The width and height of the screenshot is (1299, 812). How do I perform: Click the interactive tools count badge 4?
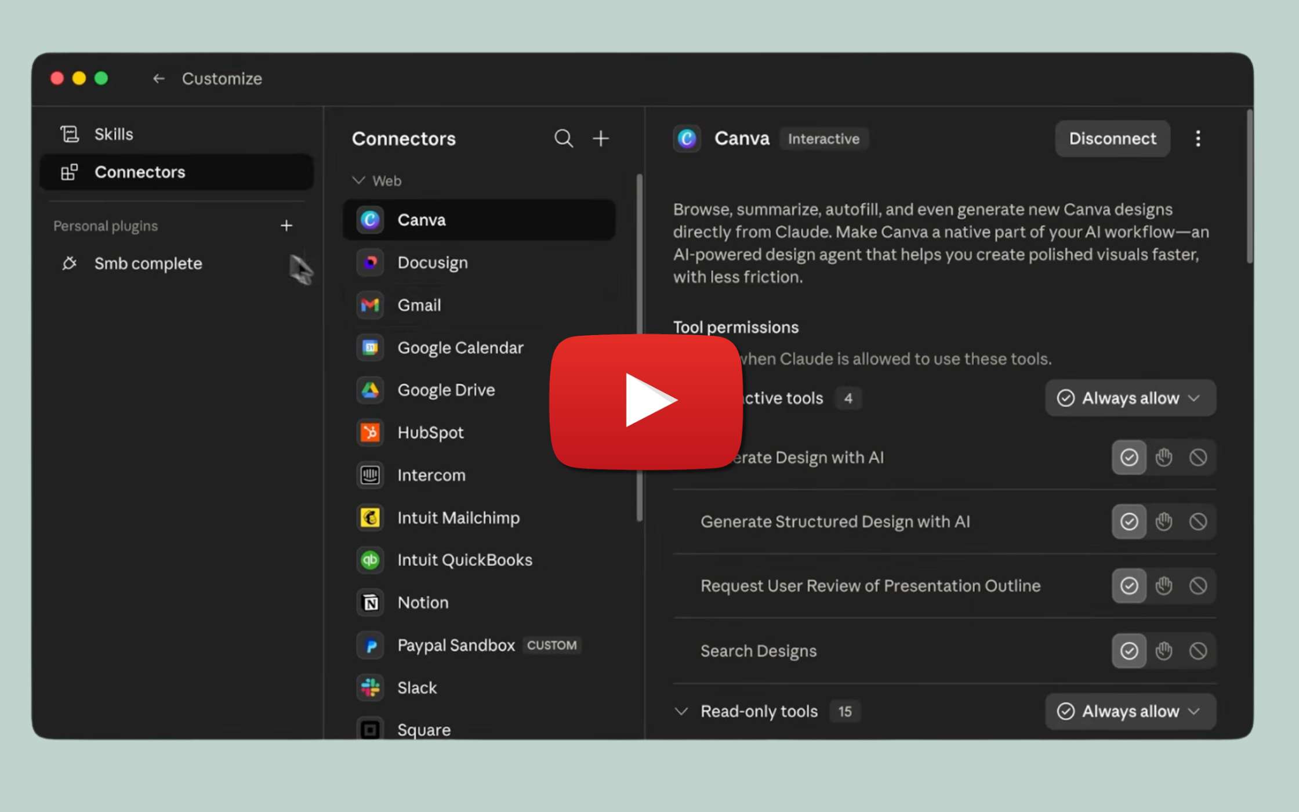pos(848,398)
